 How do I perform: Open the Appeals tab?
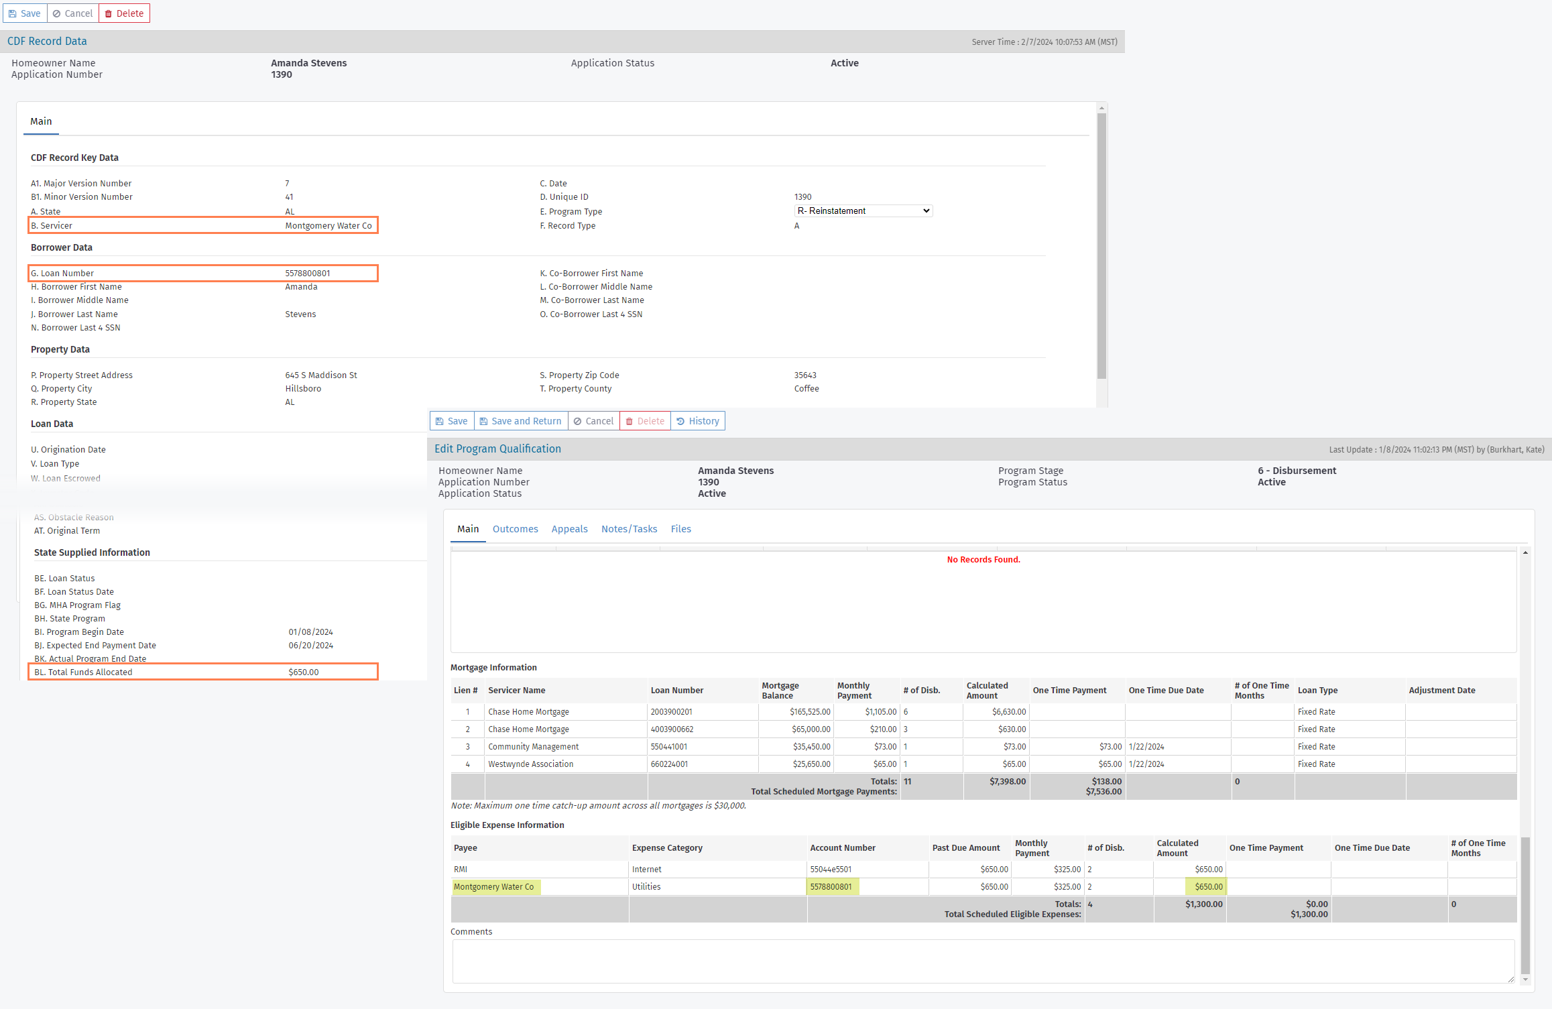pos(569,528)
